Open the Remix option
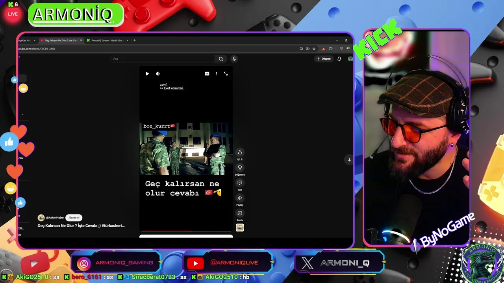Viewport: 504px width, 283px height. tap(240, 213)
